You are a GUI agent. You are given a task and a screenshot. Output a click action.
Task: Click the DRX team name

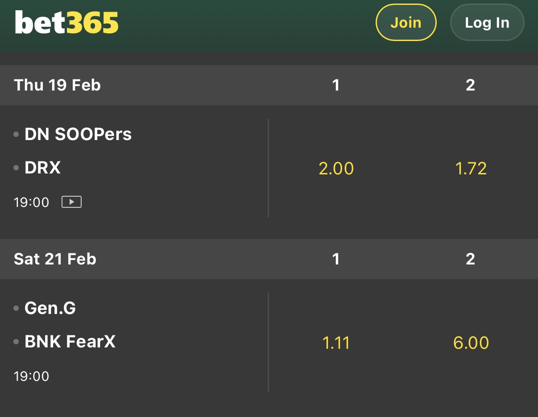pyautogui.click(x=42, y=168)
